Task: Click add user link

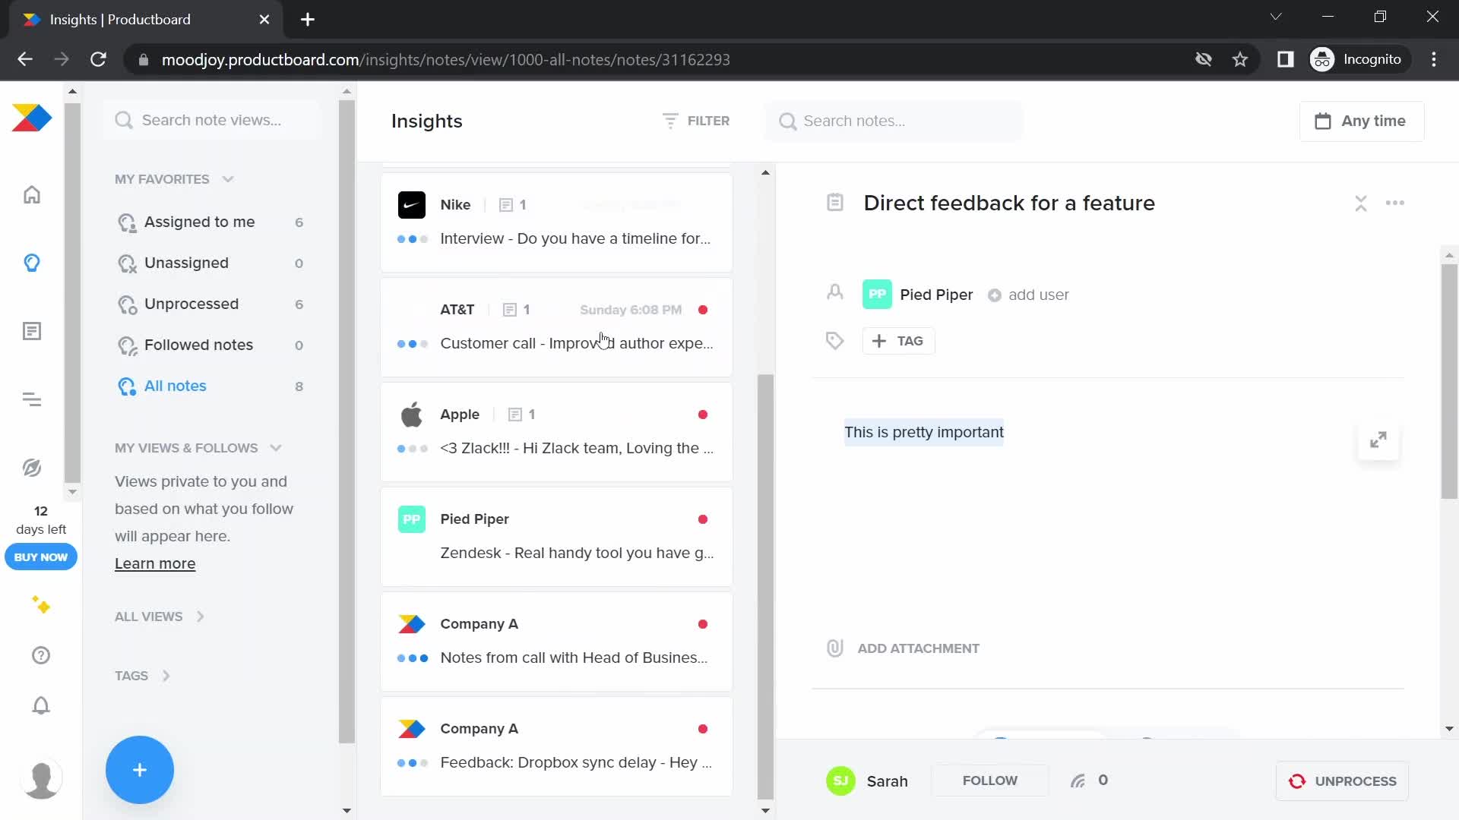Action: pos(1028,295)
